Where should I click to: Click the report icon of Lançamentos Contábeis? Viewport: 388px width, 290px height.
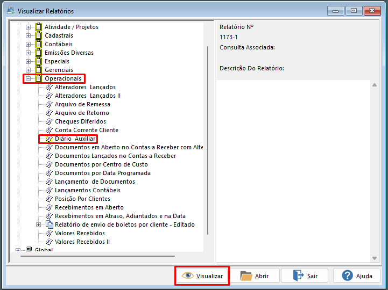(50, 190)
